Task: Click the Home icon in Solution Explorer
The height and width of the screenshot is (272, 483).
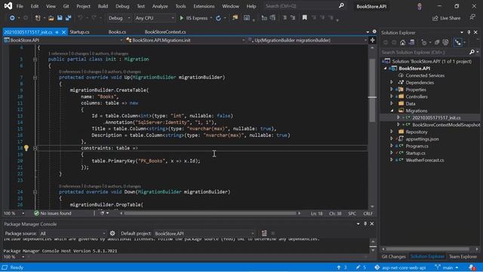Action: click(x=402, y=42)
